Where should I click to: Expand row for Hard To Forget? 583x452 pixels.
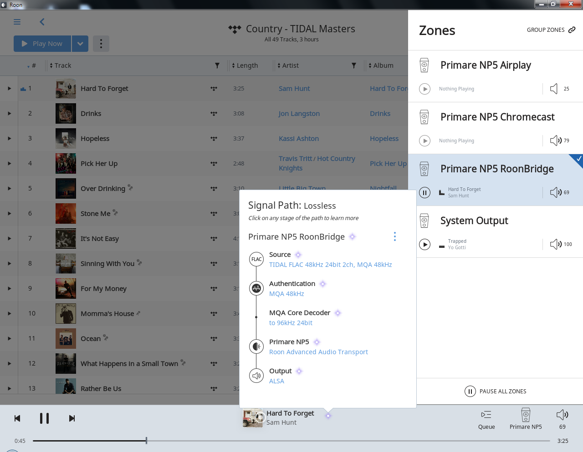pos(9,88)
